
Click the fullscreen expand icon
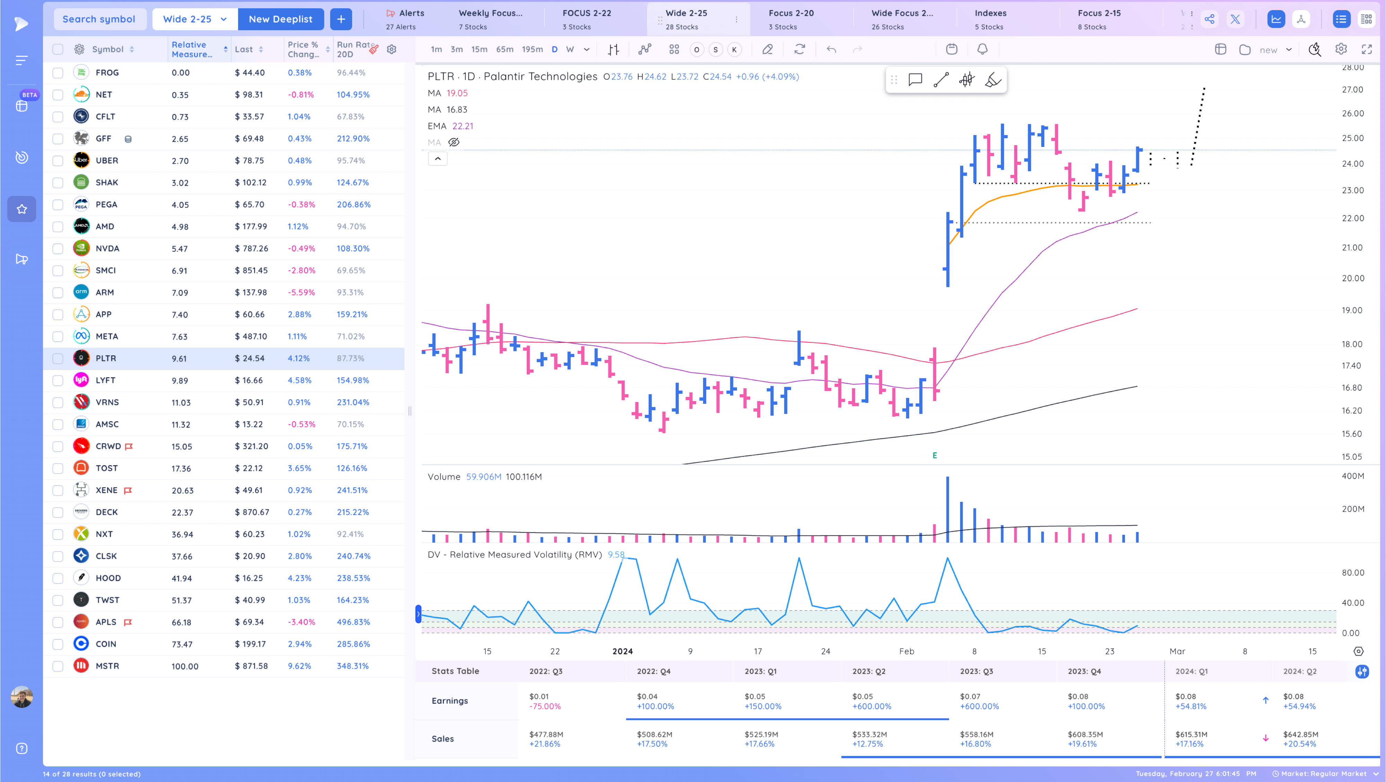1367,50
